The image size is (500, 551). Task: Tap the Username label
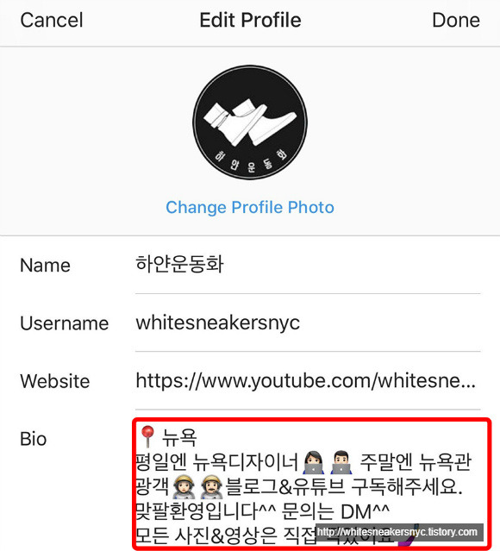click(x=65, y=323)
